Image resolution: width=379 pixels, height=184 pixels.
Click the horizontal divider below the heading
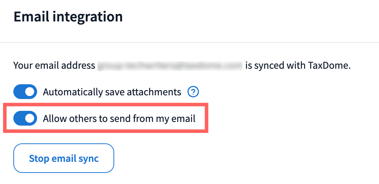click(x=189, y=42)
